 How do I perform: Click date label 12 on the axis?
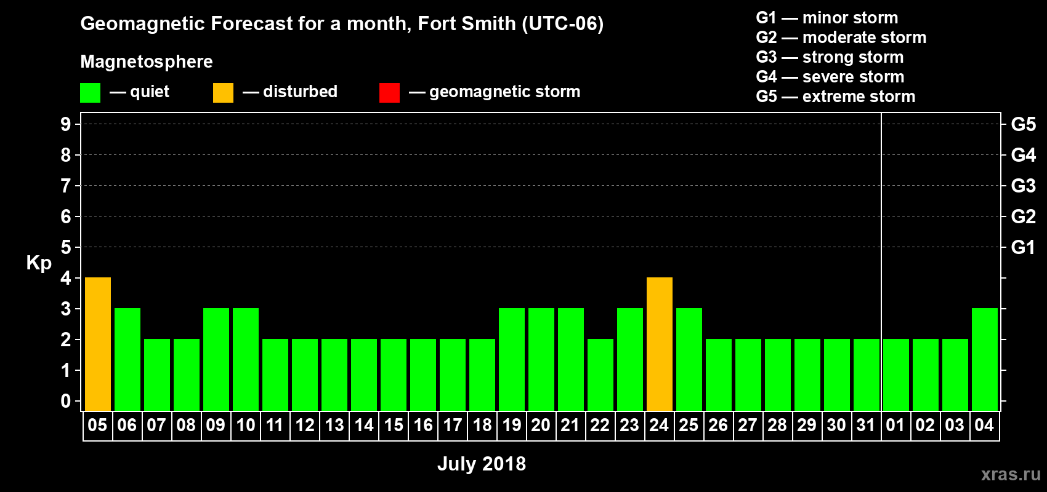304,425
